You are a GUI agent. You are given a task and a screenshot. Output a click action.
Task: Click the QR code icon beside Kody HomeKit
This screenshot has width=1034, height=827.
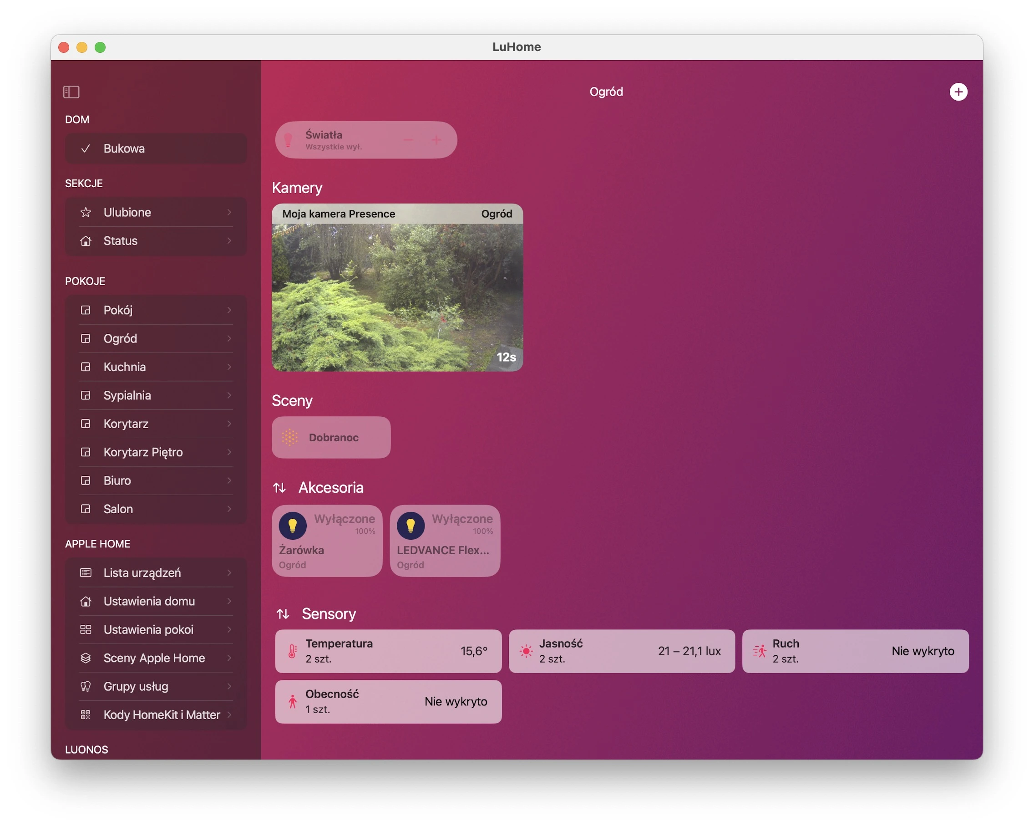86,714
